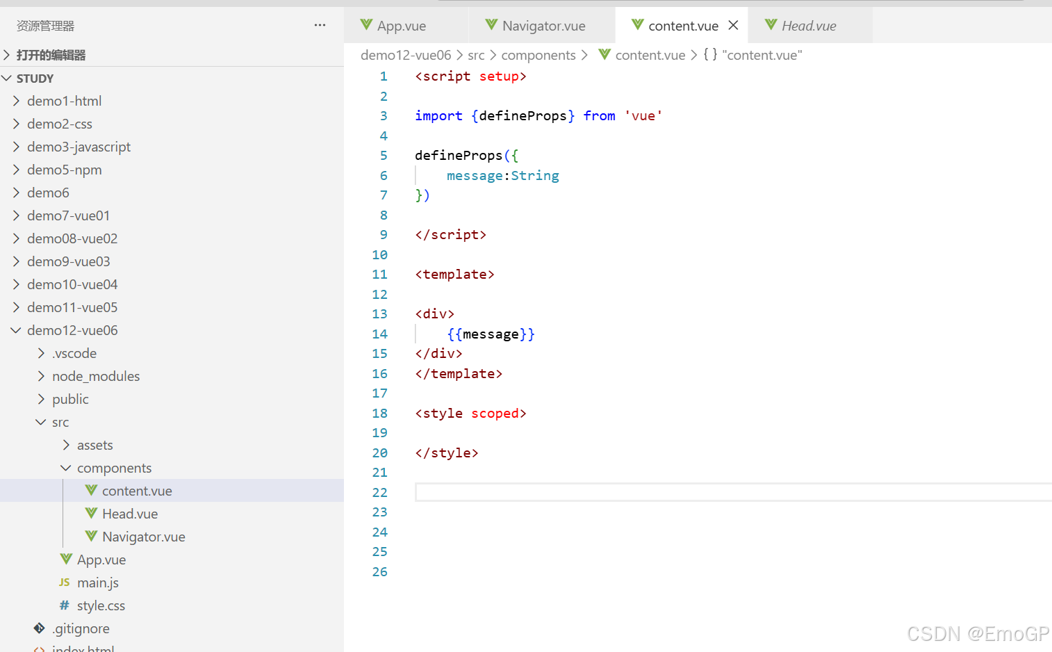Expand the demo7-vue01 folder

tap(16, 215)
